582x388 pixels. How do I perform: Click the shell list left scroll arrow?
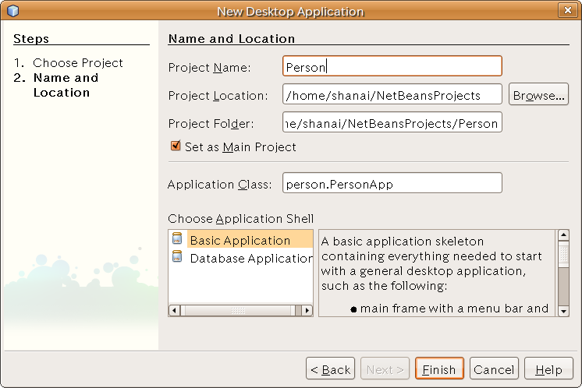(x=175, y=310)
